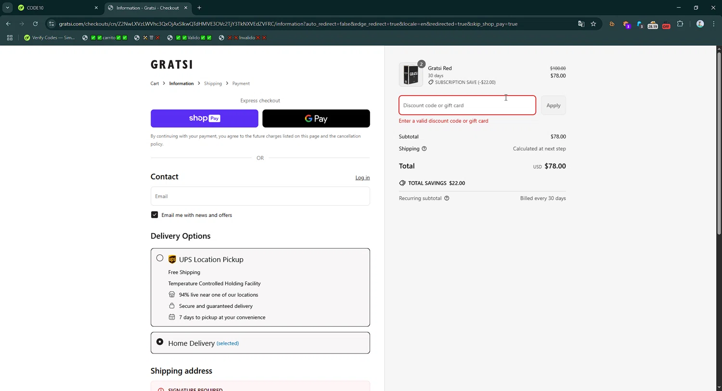Go back to the previous page
Screen dimensions: 722x391
point(8,24)
